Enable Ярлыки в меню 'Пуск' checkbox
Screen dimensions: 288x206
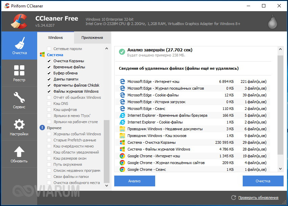(x=49, y=116)
